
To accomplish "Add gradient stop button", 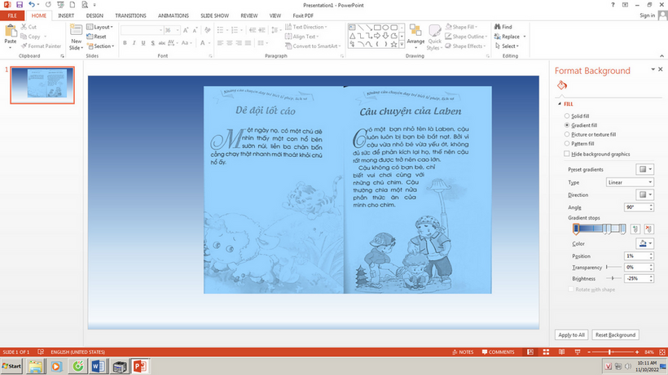I will click(635, 229).
